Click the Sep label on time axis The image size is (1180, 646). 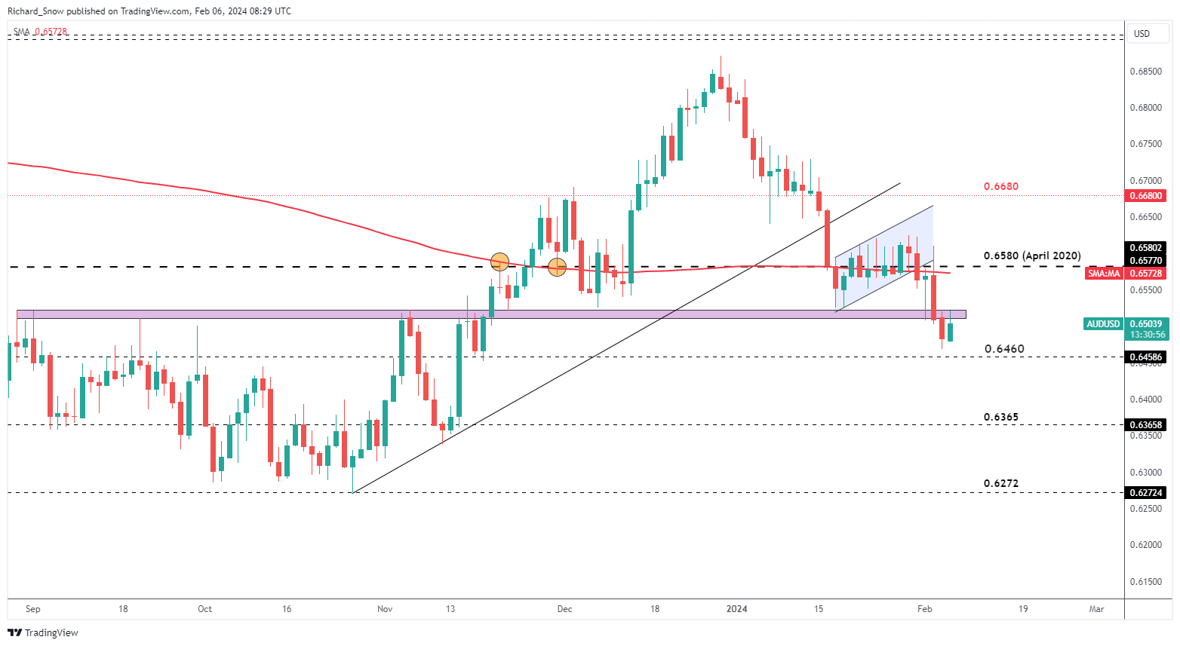[32, 609]
